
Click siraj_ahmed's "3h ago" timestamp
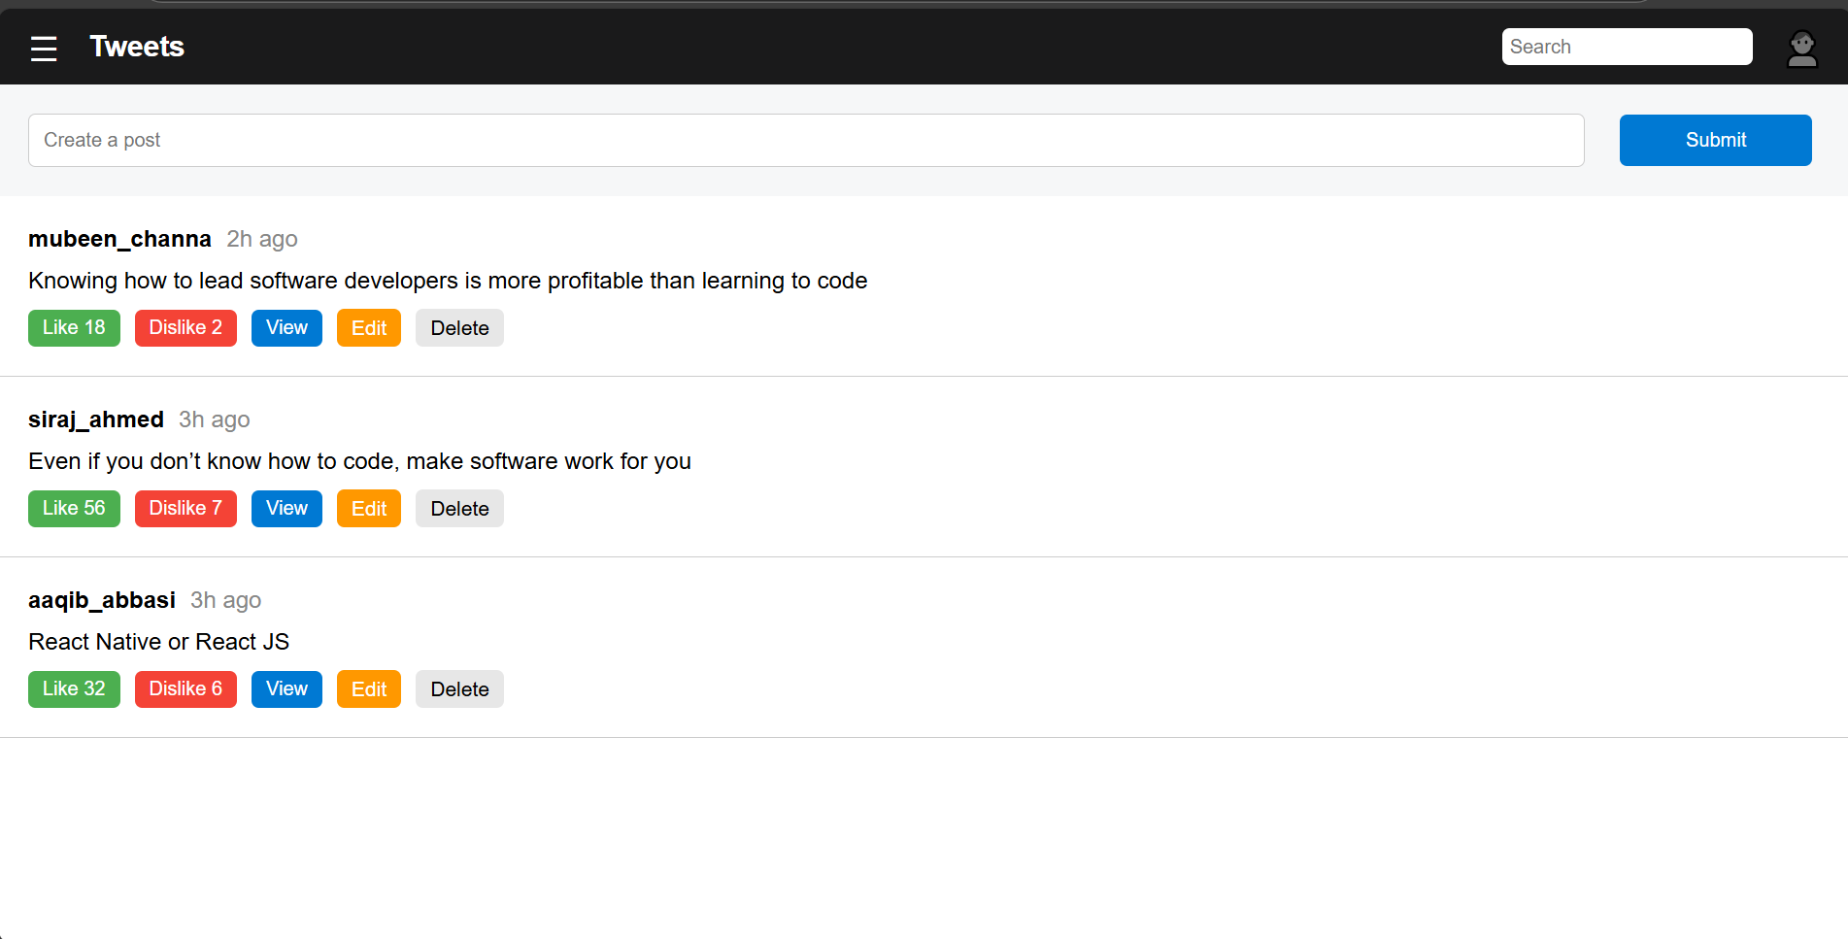tap(215, 419)
